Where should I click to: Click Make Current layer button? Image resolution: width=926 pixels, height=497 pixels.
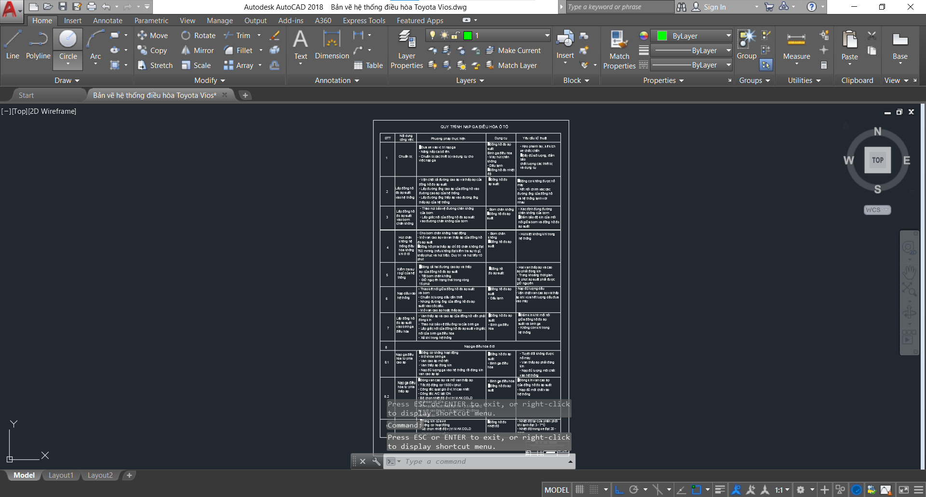(513, 51)
